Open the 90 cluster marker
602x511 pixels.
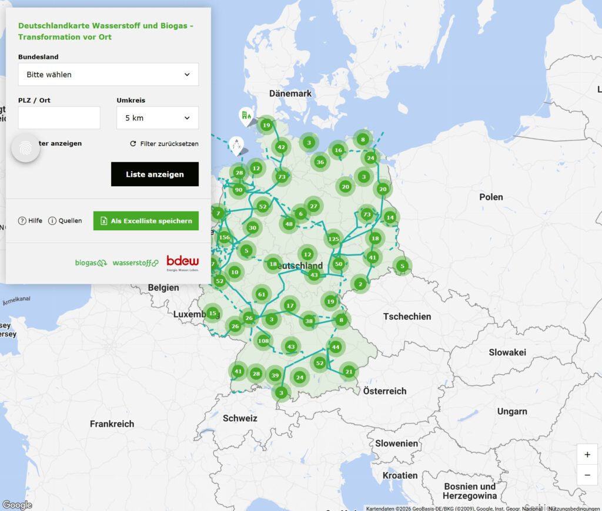238,190
